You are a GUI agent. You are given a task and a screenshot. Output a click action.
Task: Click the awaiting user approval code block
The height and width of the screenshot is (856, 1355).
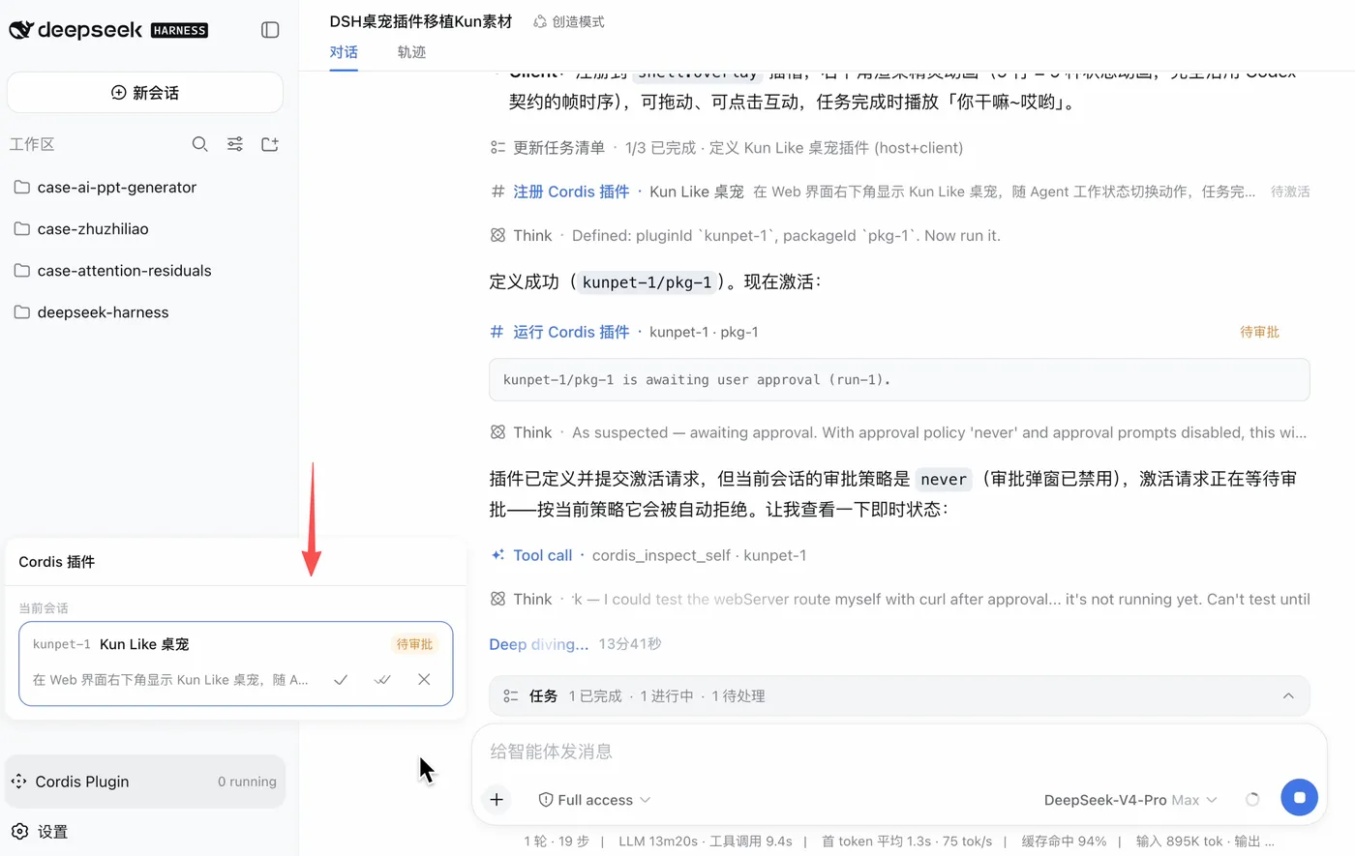[x=899, y=380]
